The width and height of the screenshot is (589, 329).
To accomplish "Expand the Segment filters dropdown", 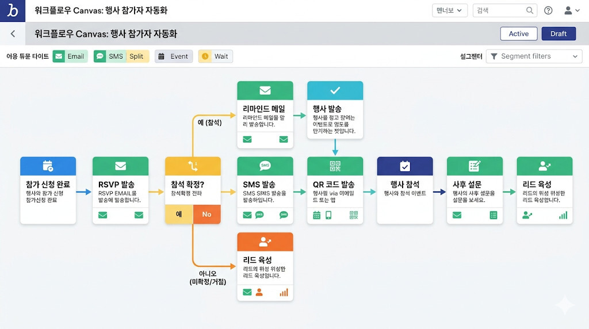I will click(x=534, y=56).
